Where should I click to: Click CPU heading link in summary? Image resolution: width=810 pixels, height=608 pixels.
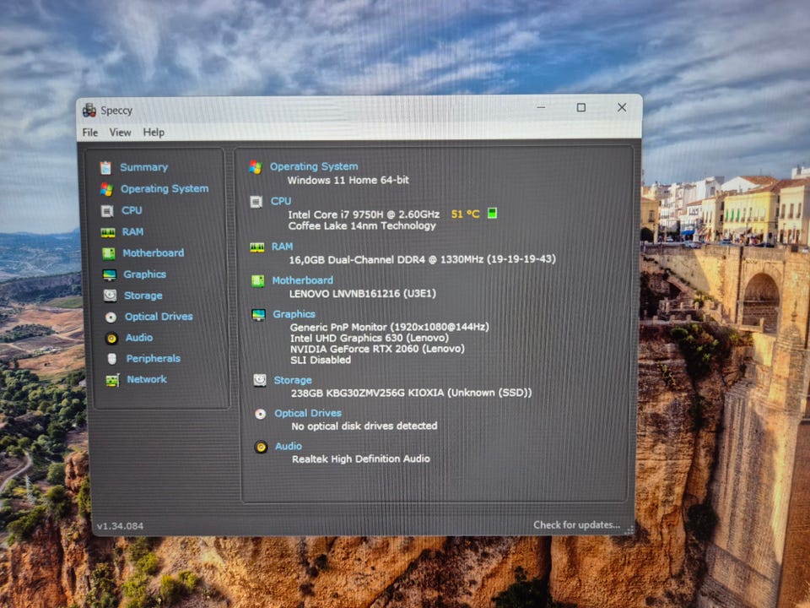click(281, 201)
